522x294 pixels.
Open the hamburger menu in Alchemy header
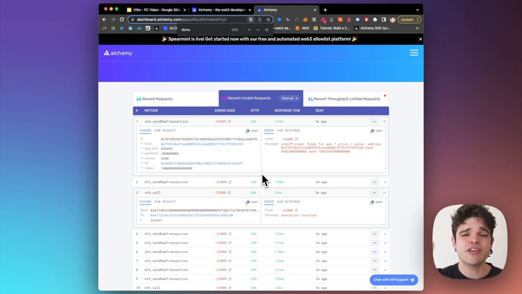[x=414, y=53]
